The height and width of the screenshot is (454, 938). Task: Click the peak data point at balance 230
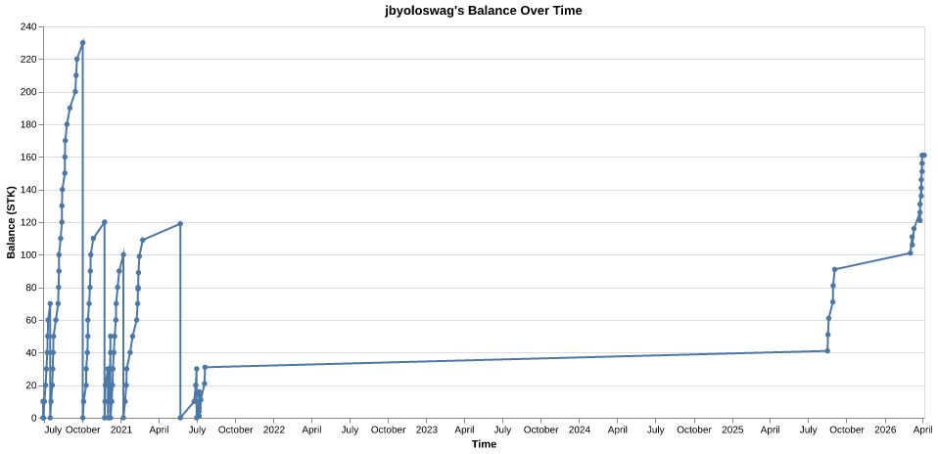click(82, 42)
